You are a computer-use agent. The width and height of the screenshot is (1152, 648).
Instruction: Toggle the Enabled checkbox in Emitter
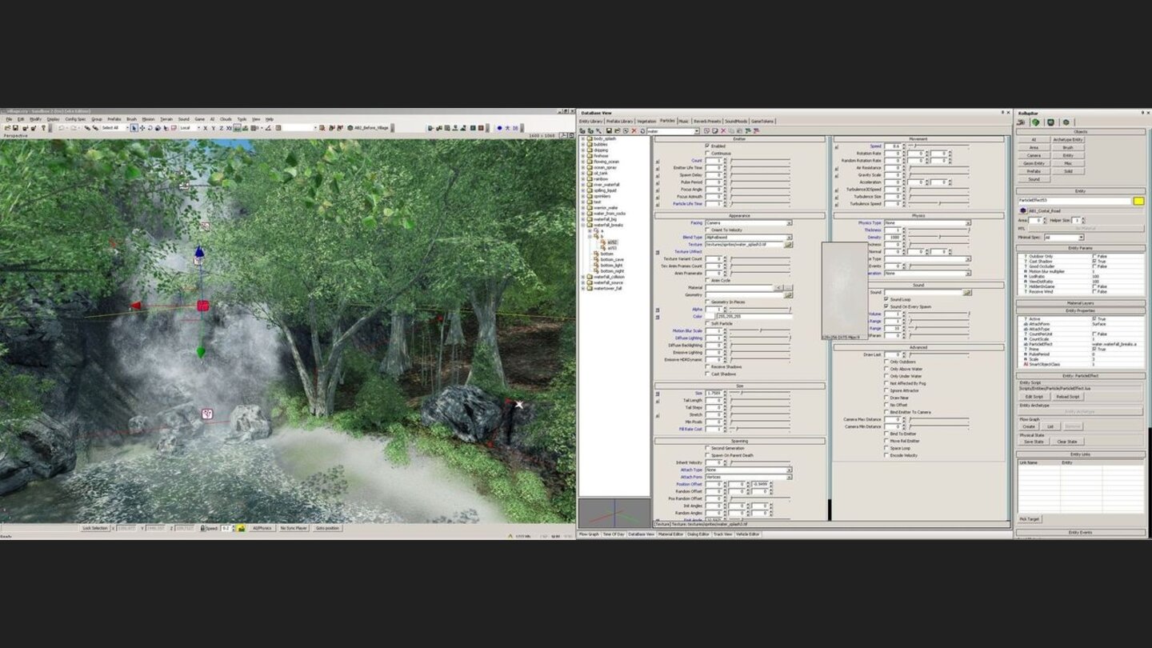[x=707, y=146]
